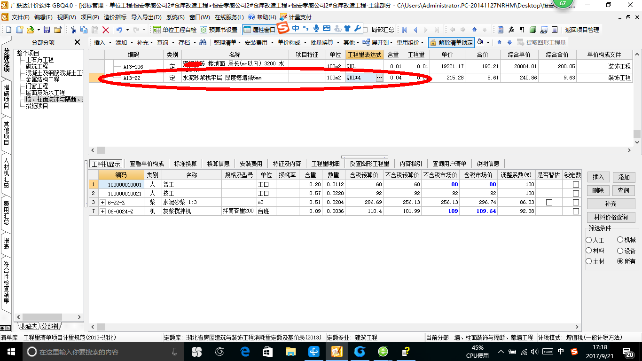Click the 材料价格查询 button
This screenshot has height=361, width=642.
coord(611,217)
